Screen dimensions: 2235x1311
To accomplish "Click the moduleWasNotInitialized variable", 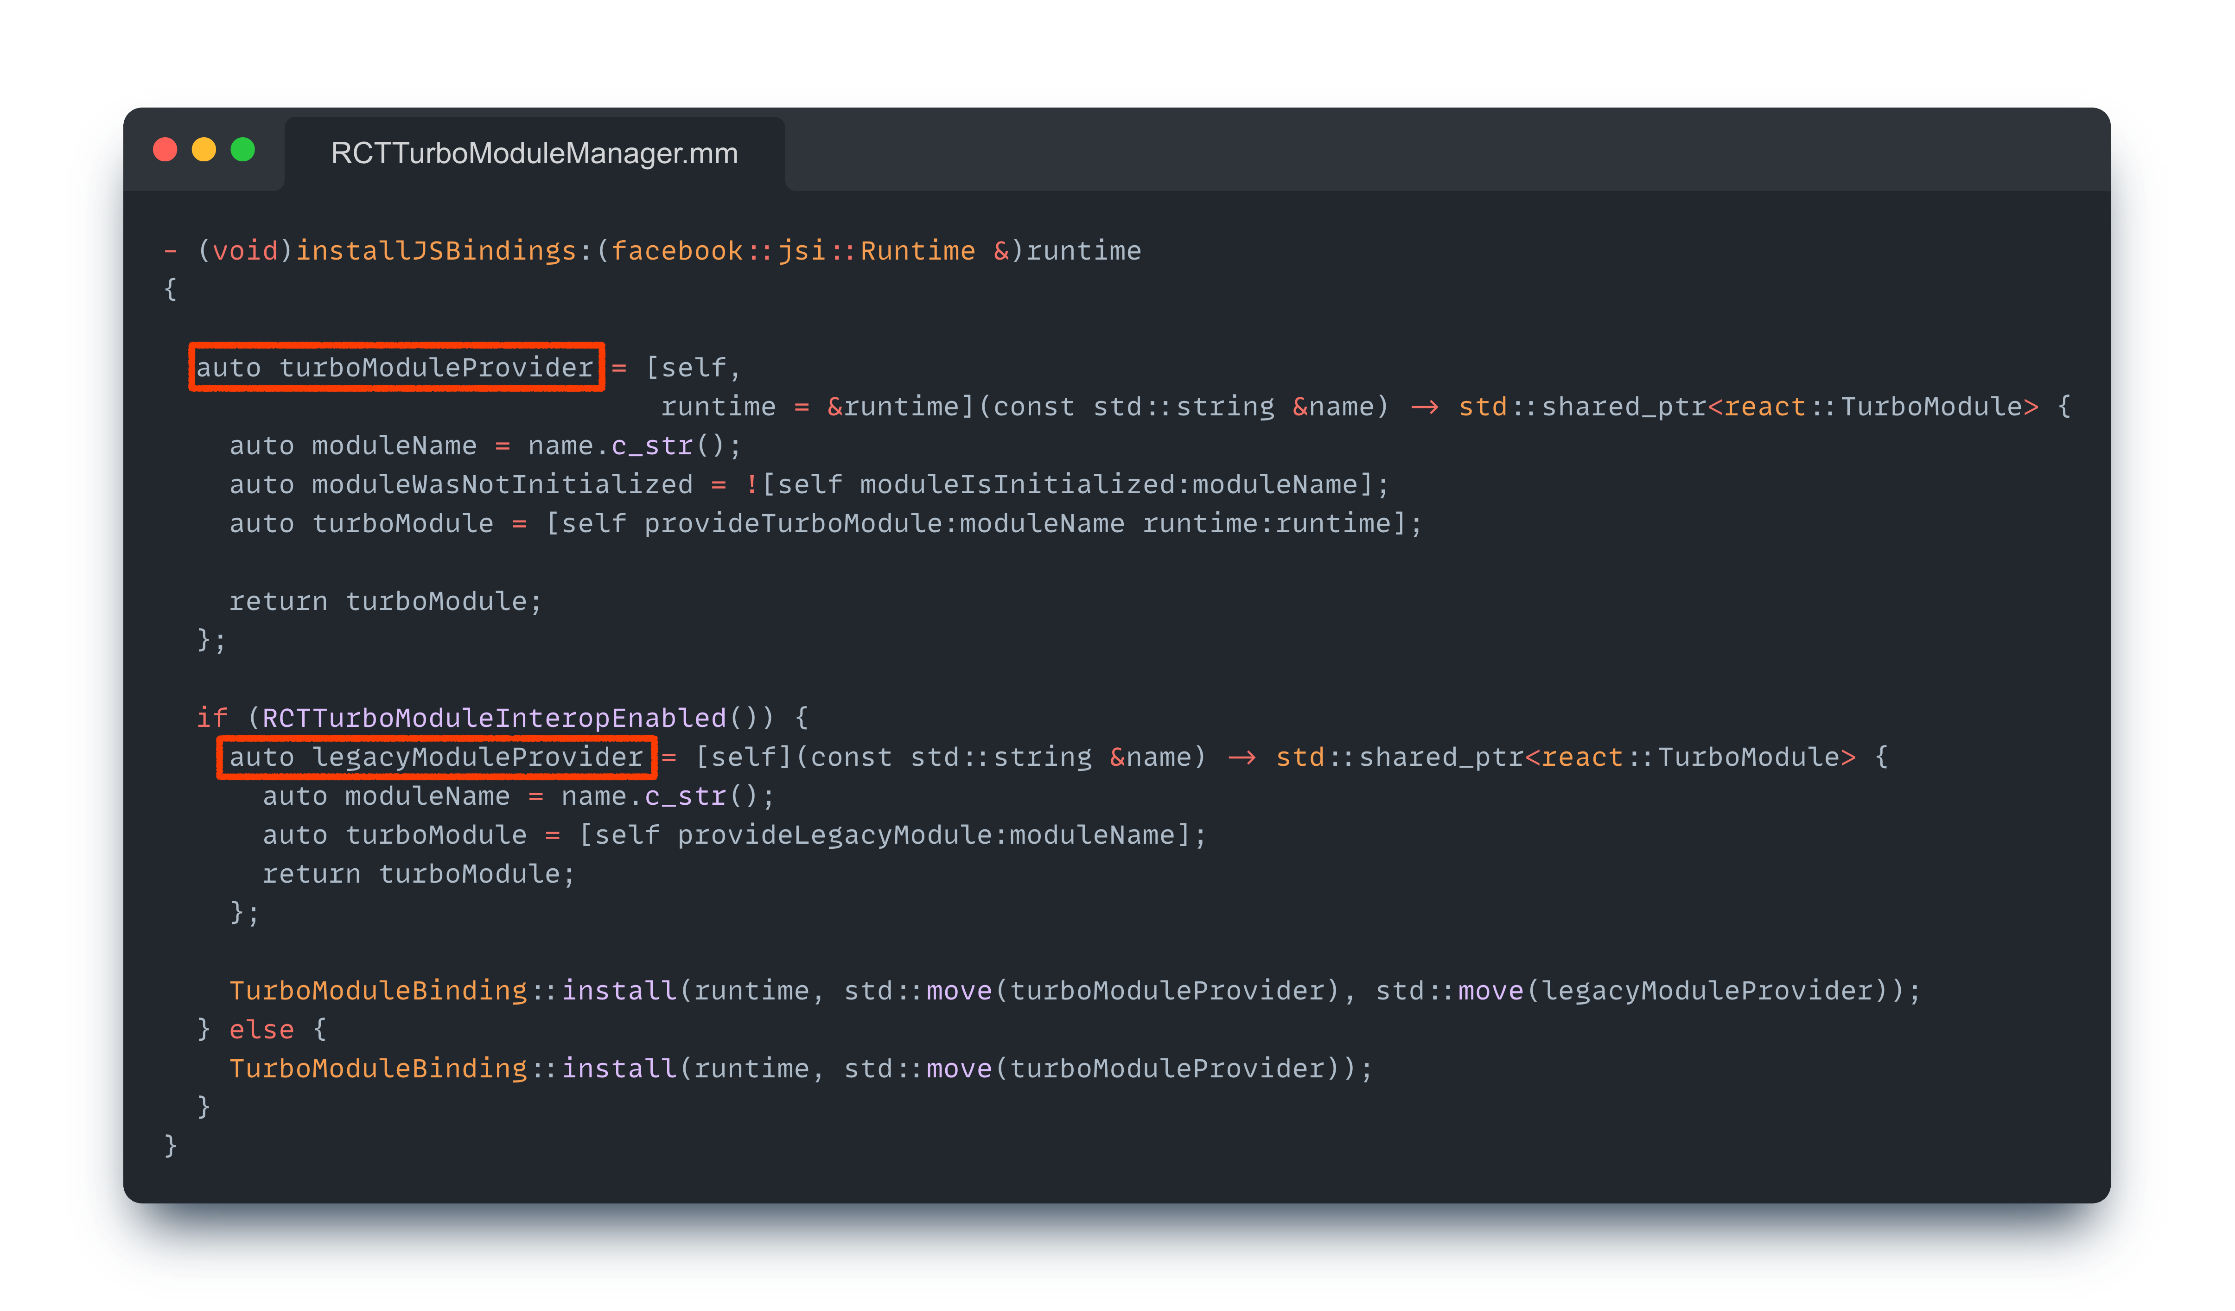I will click(x=502, y=484).
